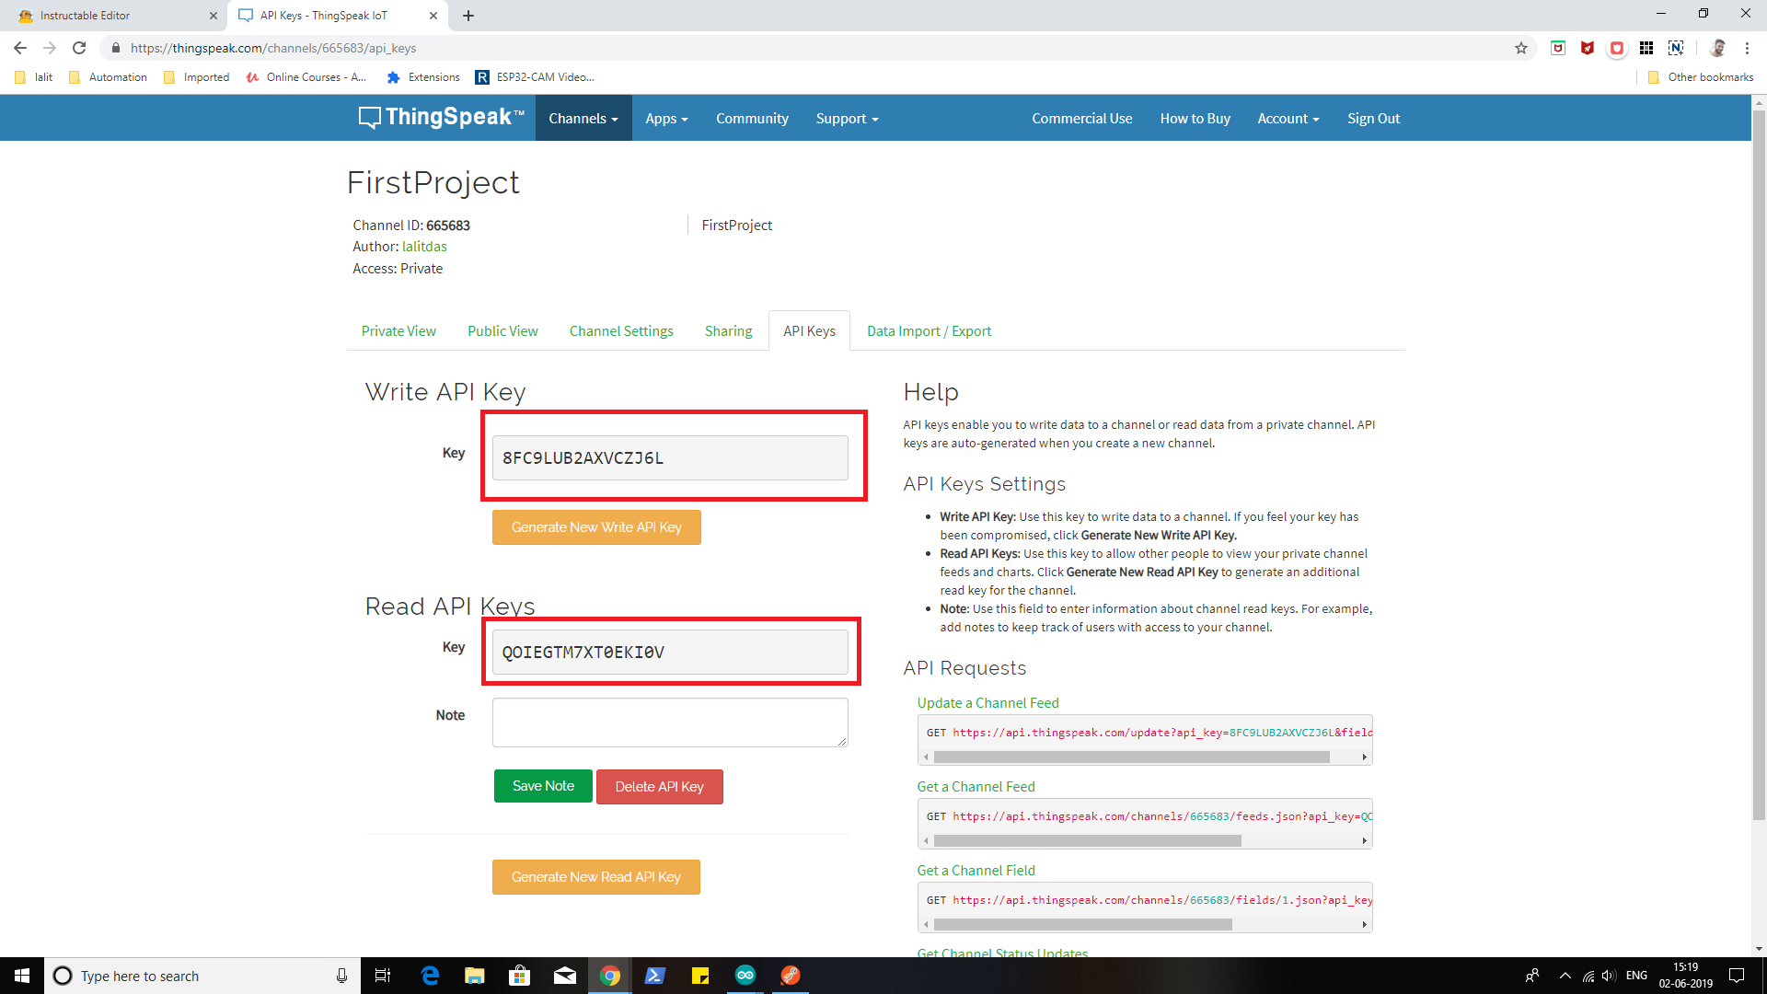The height and width of the screenshot is (994, 1767).
Task: Select the API Keys tab
Action: [809, 330]
